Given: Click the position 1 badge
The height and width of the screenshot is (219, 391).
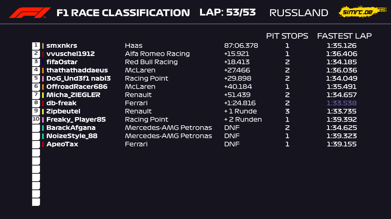Looking at the screenshot, I should click(36, 46).
